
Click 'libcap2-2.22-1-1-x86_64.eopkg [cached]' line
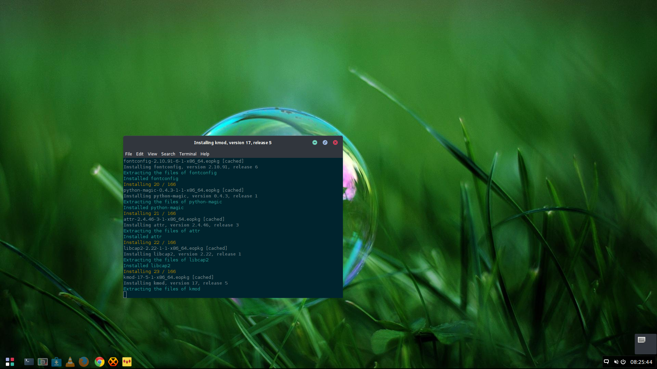point(175,248)
